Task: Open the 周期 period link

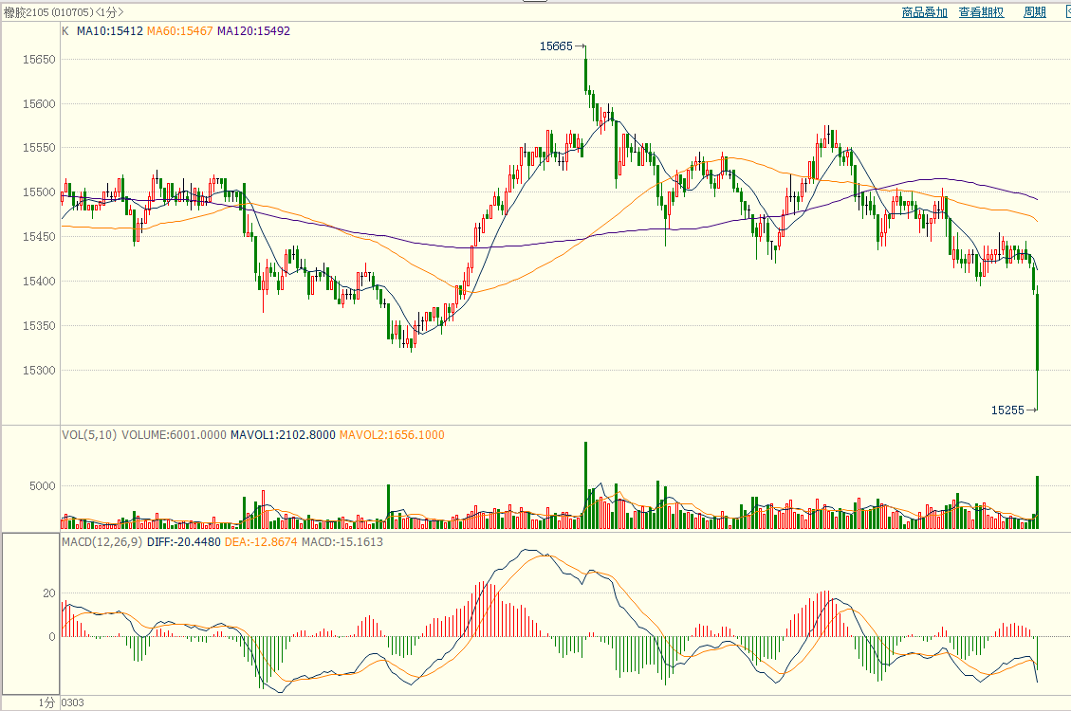Action: pyautogui.click(x=1034, y=12)
